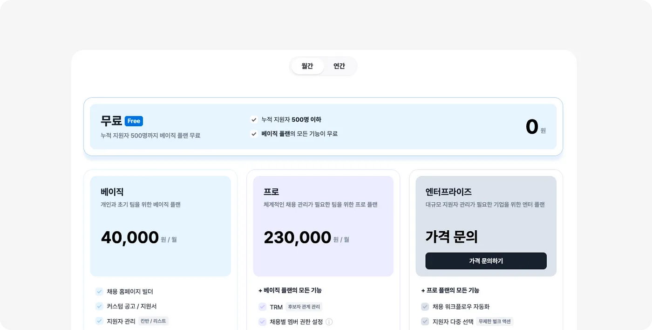Click the text 누적 지원자 500명까지 베이직 플랜 무료
This screenshot has width=652, height=330.
[x=150, y=136]
